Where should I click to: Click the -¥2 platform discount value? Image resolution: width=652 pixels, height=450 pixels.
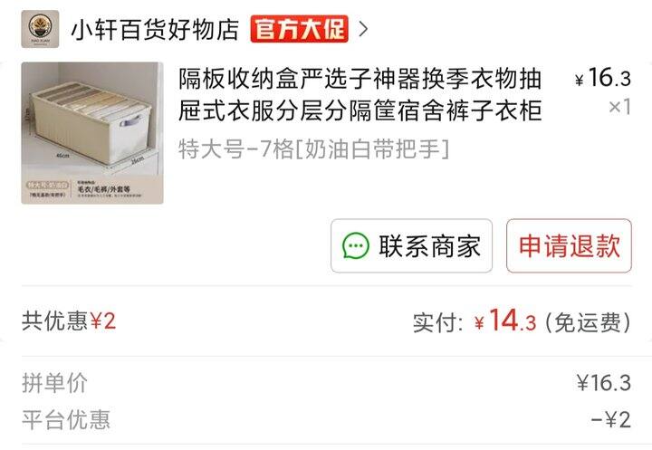pyautogui.click(x=611, y=419)
